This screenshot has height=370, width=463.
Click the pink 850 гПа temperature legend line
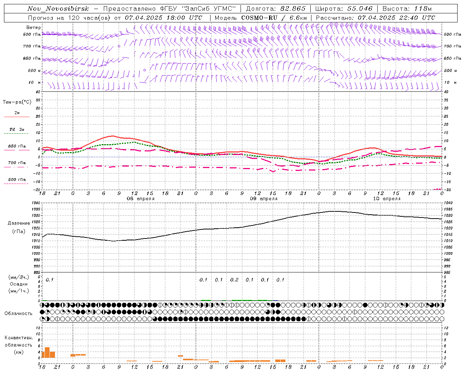17,150
